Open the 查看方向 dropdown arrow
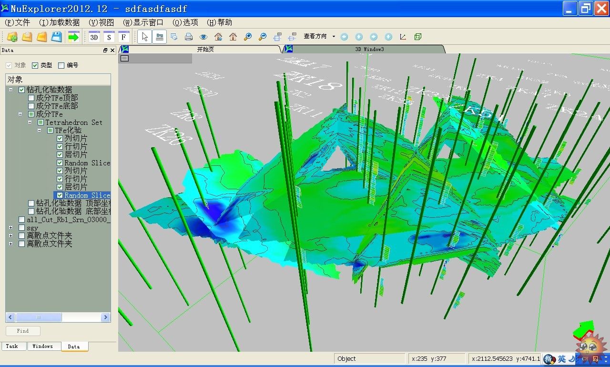 click(334, 37)
